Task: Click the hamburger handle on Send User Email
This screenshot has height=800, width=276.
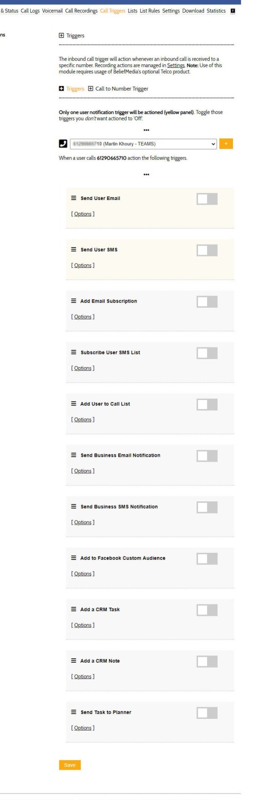Action: (74, 198)
